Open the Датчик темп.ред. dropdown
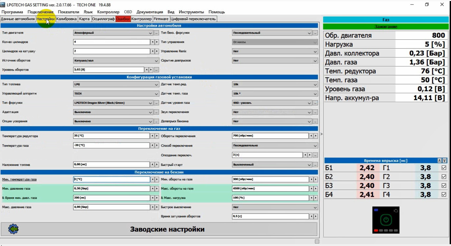This screenshot has height=246, width=451. [275, 85]
